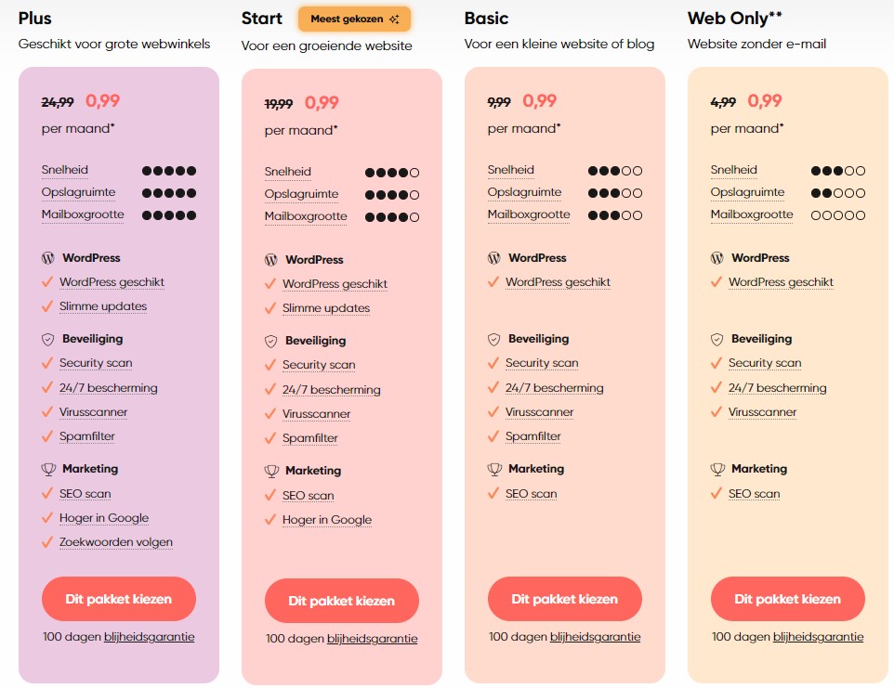Image resolution: width=894 pixels, height=688 pixels.
Task: Click the Marketing trophy icon in Basic plan
Action: (x=494, y=469)
